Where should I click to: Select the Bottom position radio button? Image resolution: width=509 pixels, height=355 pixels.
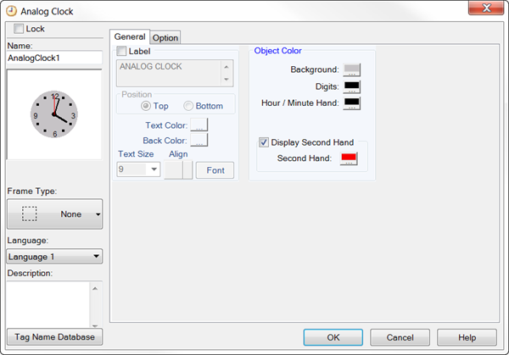point(188,106)
